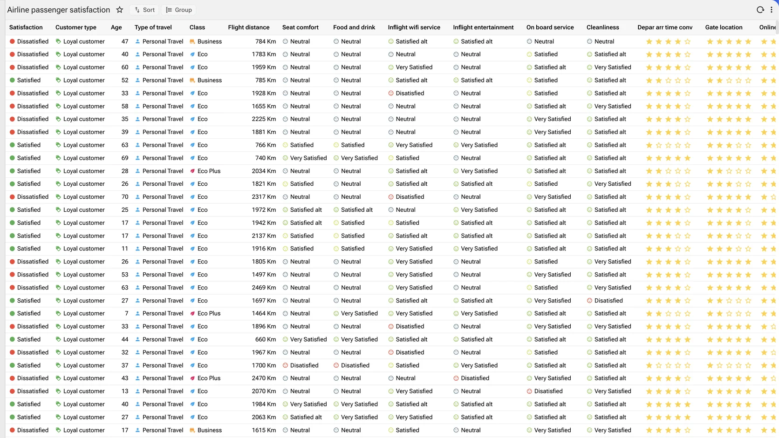
Task: Click the Satisfied Seat comfort icon in 766 Km row
Action: (285, 145)
